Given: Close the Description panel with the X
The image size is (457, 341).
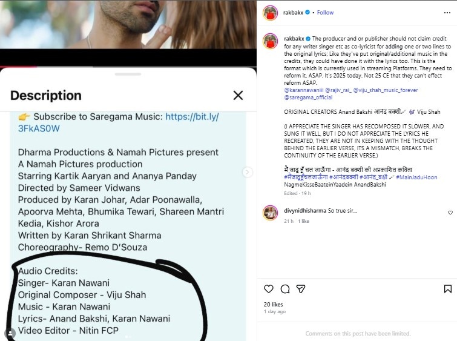Looking at the screenshot, I should 238,95.
